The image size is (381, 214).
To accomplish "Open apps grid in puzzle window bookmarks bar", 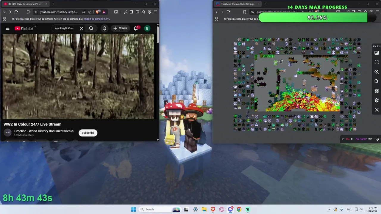I will [216, 19].
